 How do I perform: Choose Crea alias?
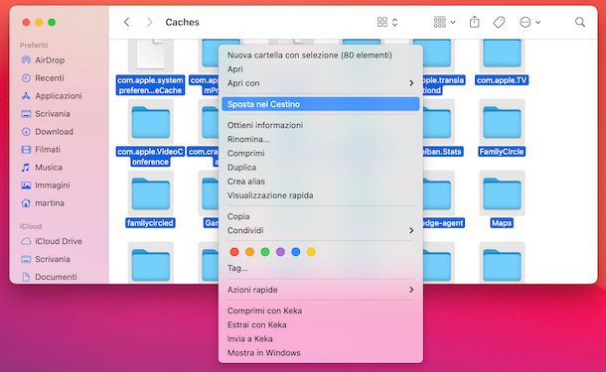[x=321, y=182]
